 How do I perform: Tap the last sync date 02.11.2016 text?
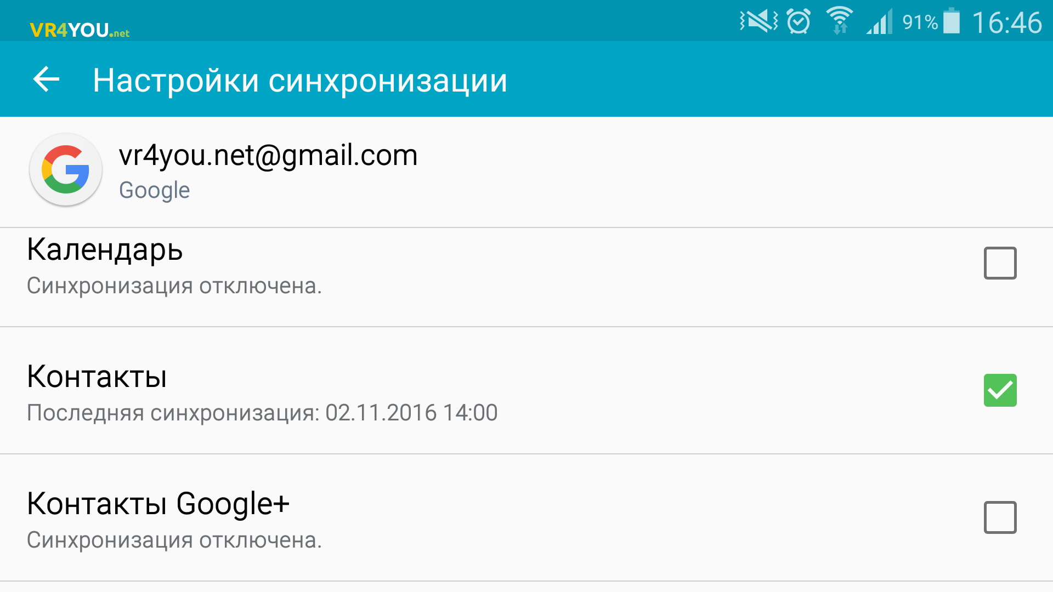381,413
